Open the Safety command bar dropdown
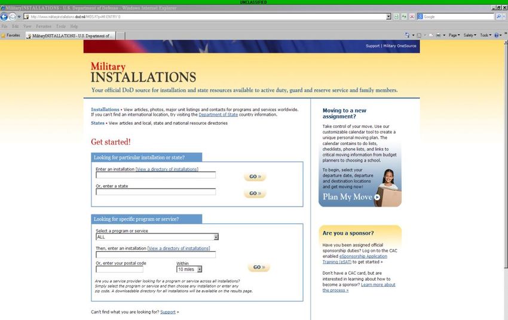 [x=470, y=35]
